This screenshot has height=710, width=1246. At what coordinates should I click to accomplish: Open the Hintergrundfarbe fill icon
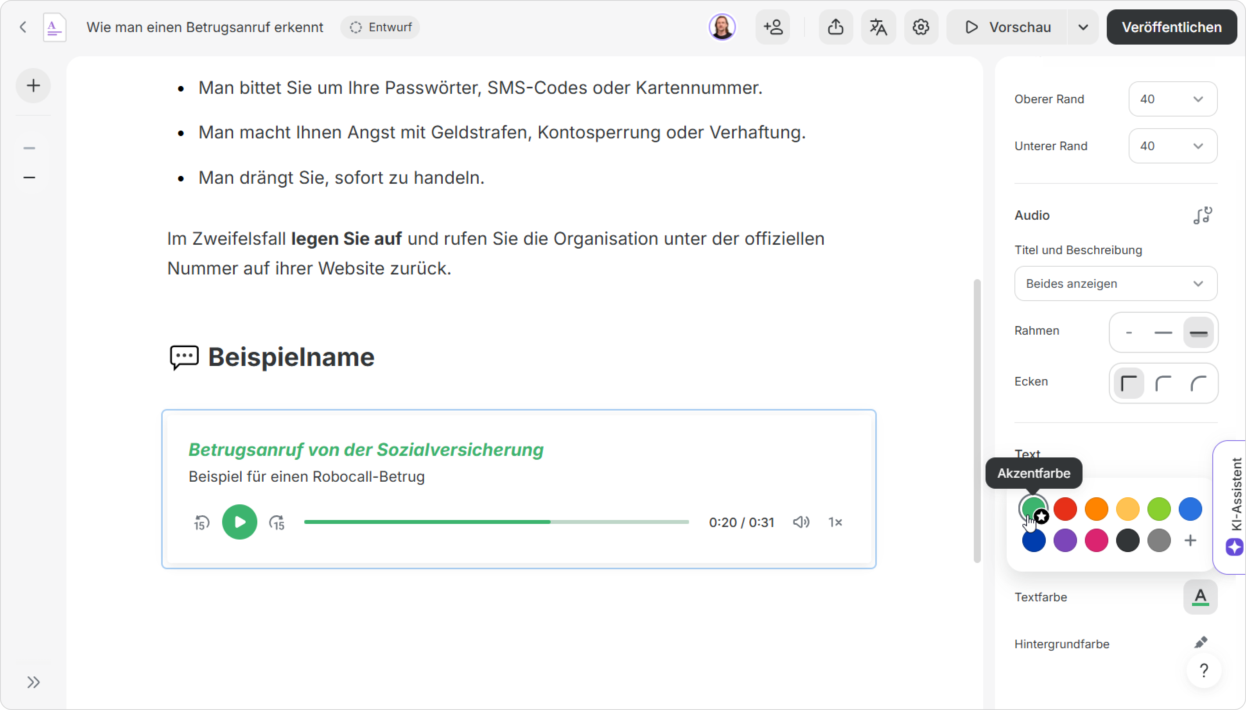click(1201, 643)
